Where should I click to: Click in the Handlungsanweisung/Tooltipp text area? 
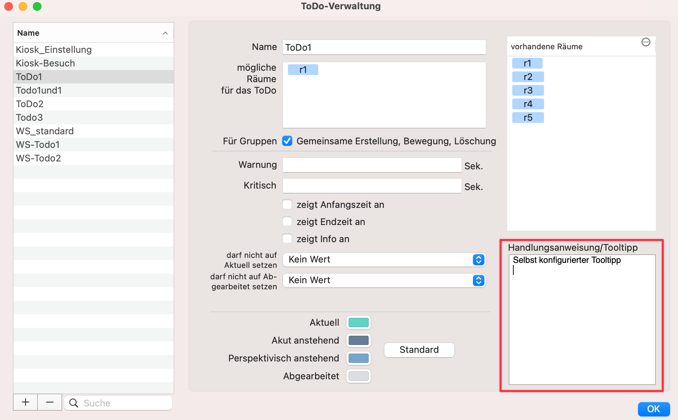(x=582, y=319)
